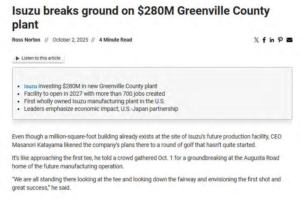Click the October 2, 2025 date
The height and width of the screenshot is (199, 300).
[x=70, y=40]
